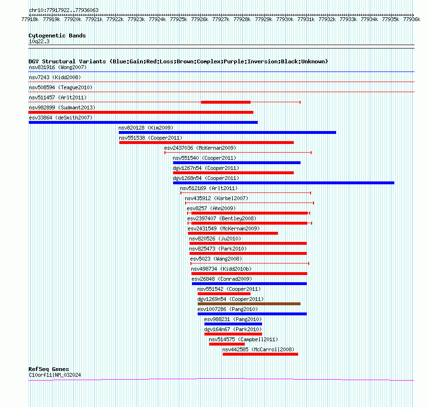Select the red bar under esv8257
Image resolution: width=428 pixels, height=407 pixels.
250,213
